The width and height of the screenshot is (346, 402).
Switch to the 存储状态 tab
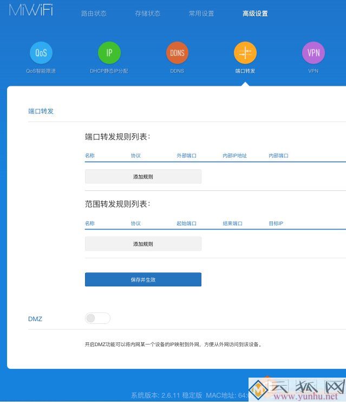[x=148, y=14]
